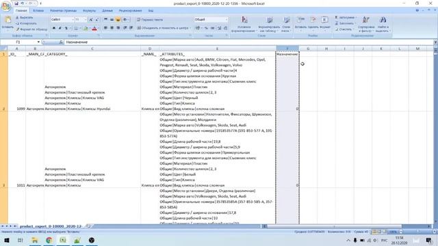
Task: Click the formula bar containing Назначение
Action: point(248,42)
